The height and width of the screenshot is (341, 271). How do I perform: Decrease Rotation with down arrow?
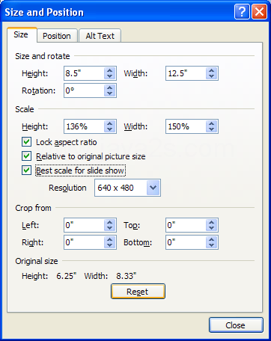pyautogui.click(x=109, y=93)
